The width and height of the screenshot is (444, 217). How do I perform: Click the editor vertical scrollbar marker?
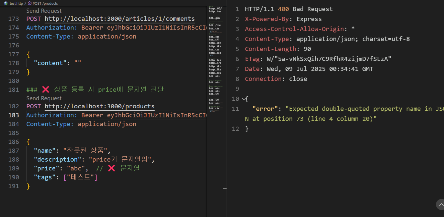[225, 189]
